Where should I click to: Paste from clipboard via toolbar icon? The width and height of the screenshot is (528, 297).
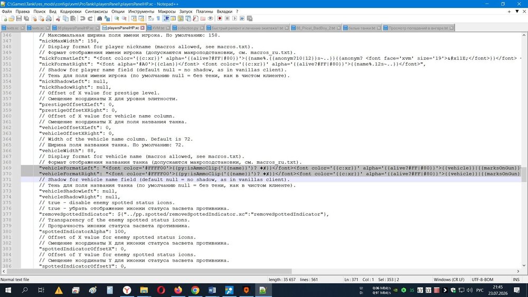tap(73, 18)
